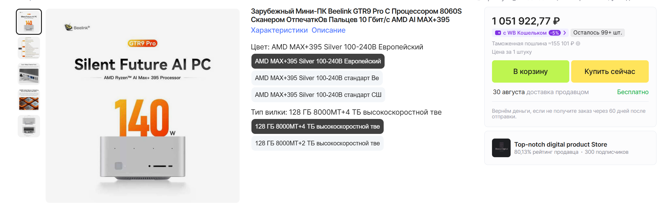Screen dimensions: 668x210
Task: Expand the WB Кошельком discount chevron
Action: [x=565, y=33]
